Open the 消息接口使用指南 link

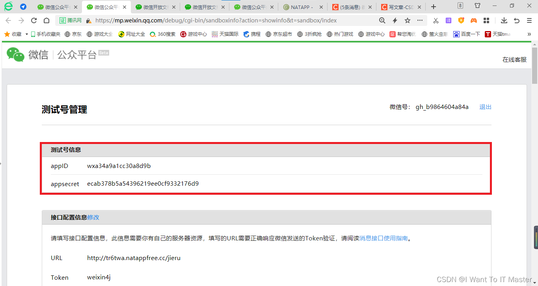[383, 238]
